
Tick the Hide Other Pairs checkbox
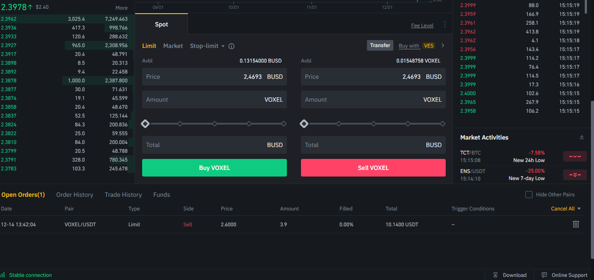click(x=529, y=195)
